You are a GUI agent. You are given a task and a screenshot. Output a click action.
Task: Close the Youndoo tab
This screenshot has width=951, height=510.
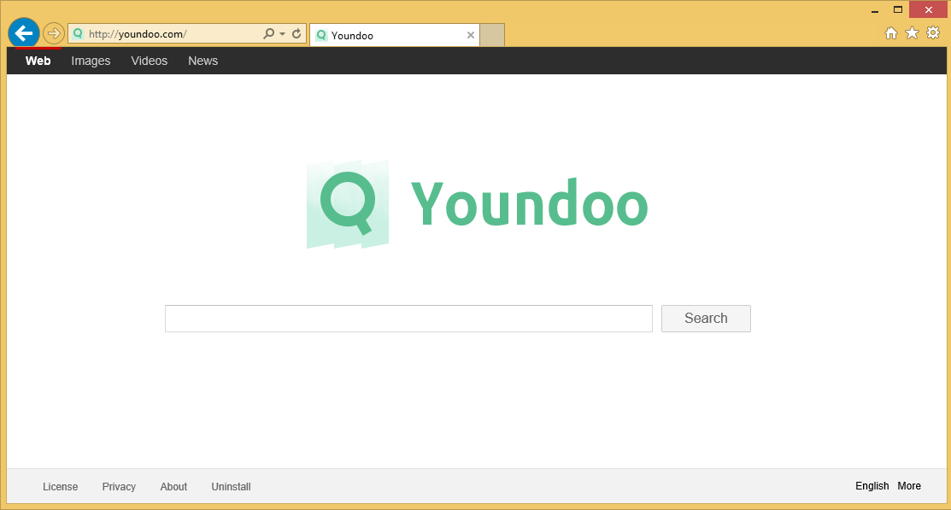470,35
